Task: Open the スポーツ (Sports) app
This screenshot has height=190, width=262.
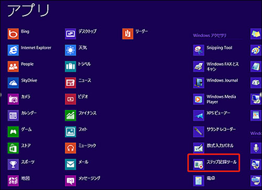Action: pos(13,164)
